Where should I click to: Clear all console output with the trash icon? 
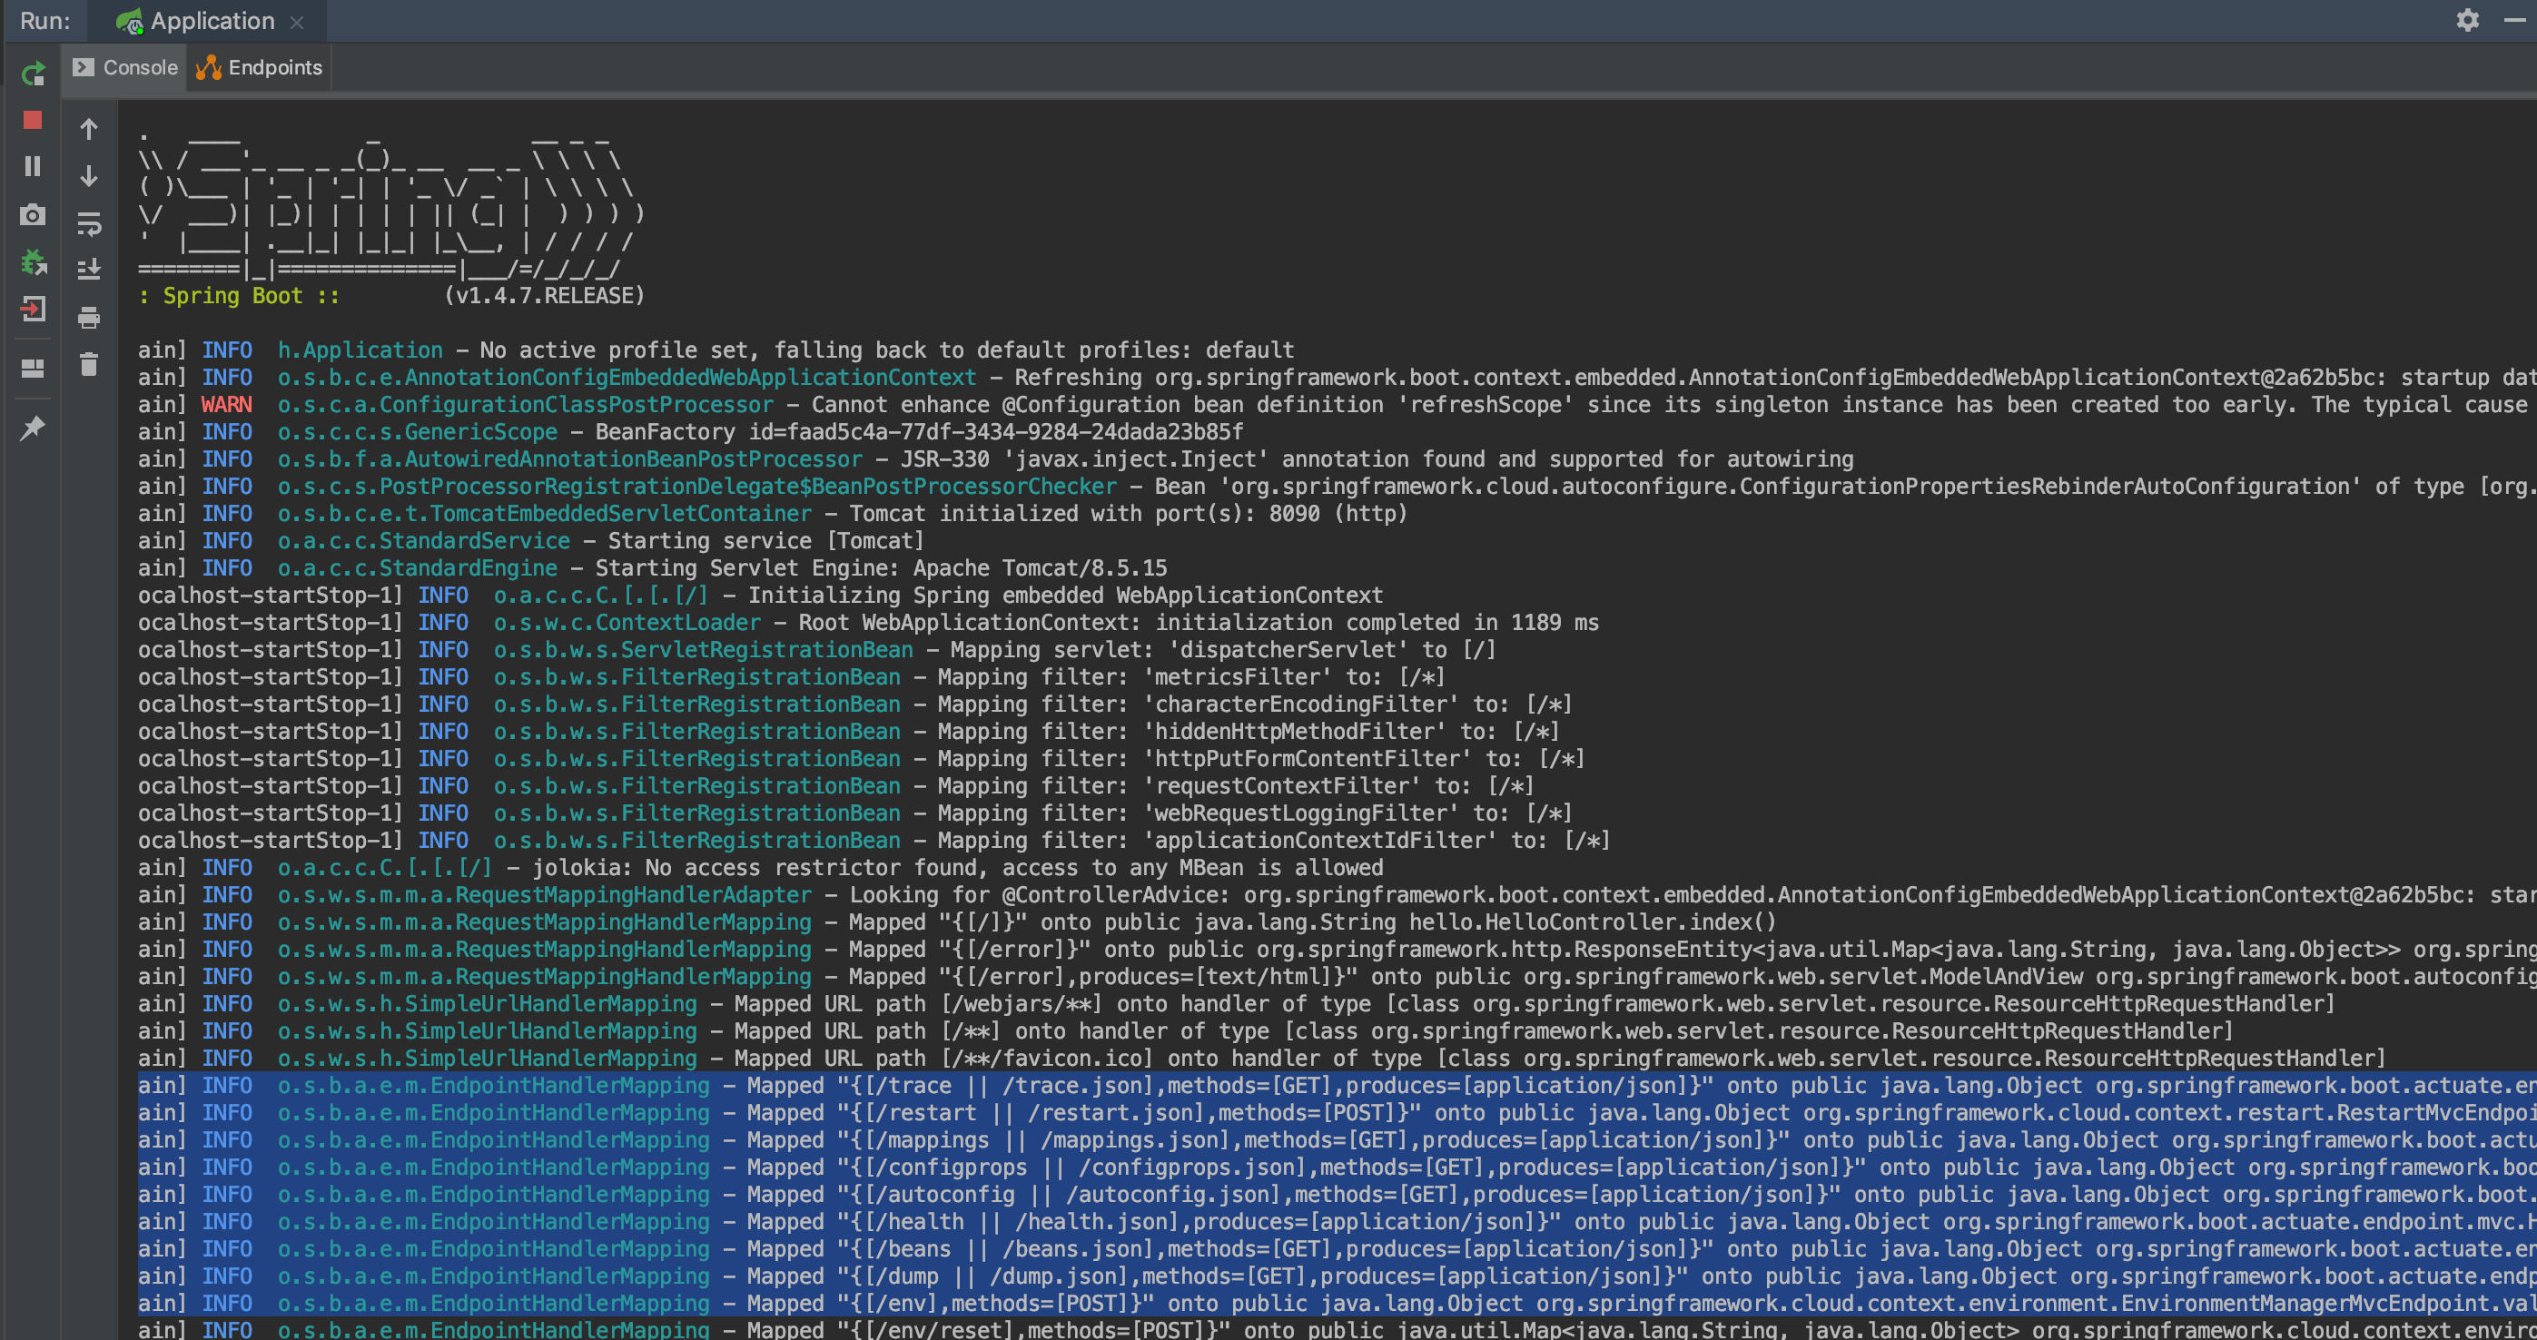tap(89, 365)
